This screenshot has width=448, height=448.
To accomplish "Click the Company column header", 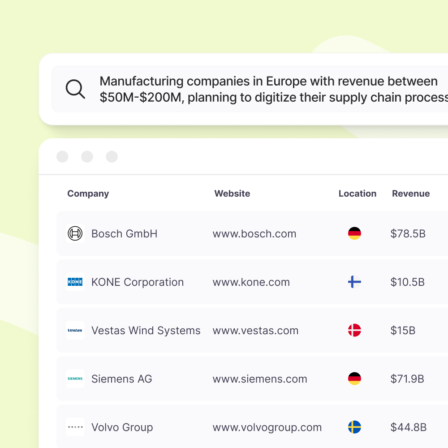I will point(88,194).
